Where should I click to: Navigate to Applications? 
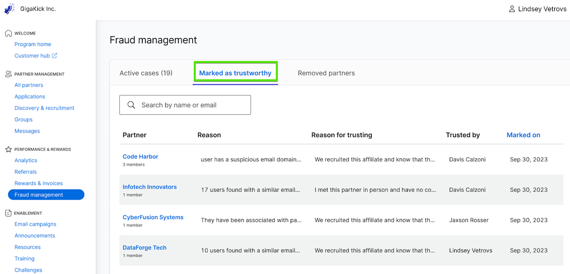(x=30, y=97)
